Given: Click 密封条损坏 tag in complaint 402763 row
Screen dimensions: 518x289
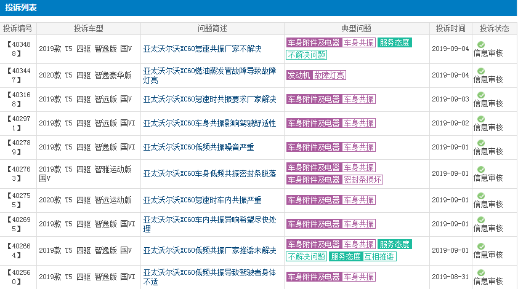Looking at the screenshot, I should click(x=362, y=180).
